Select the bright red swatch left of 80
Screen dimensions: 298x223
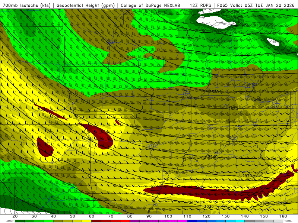coord(125,221)
